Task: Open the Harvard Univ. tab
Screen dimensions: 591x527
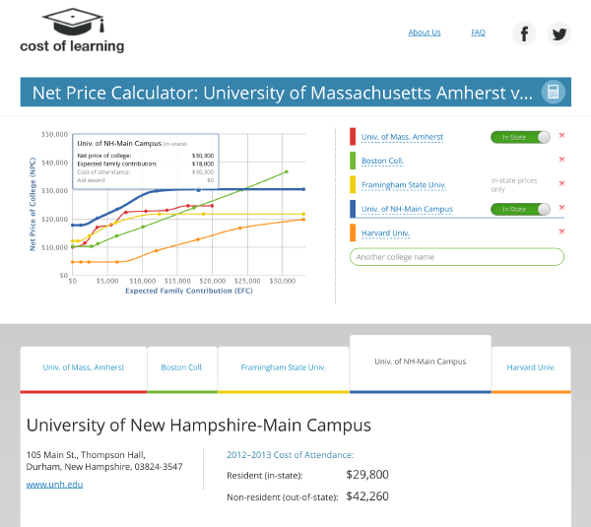Action: coord(531,367)
